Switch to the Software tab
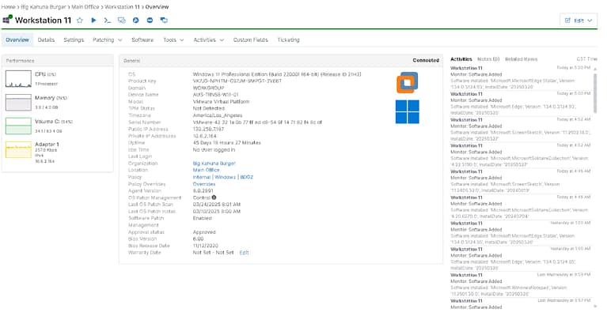The height and width of the screenshot is (316, 607). (x=142, y=39)
